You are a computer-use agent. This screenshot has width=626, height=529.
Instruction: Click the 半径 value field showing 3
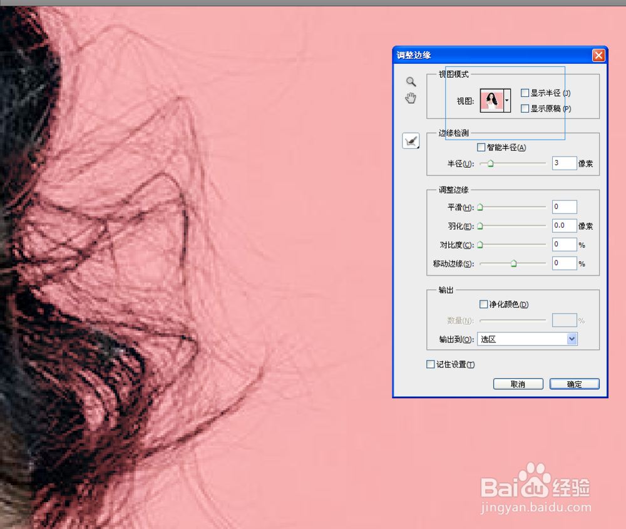point(565,163)
